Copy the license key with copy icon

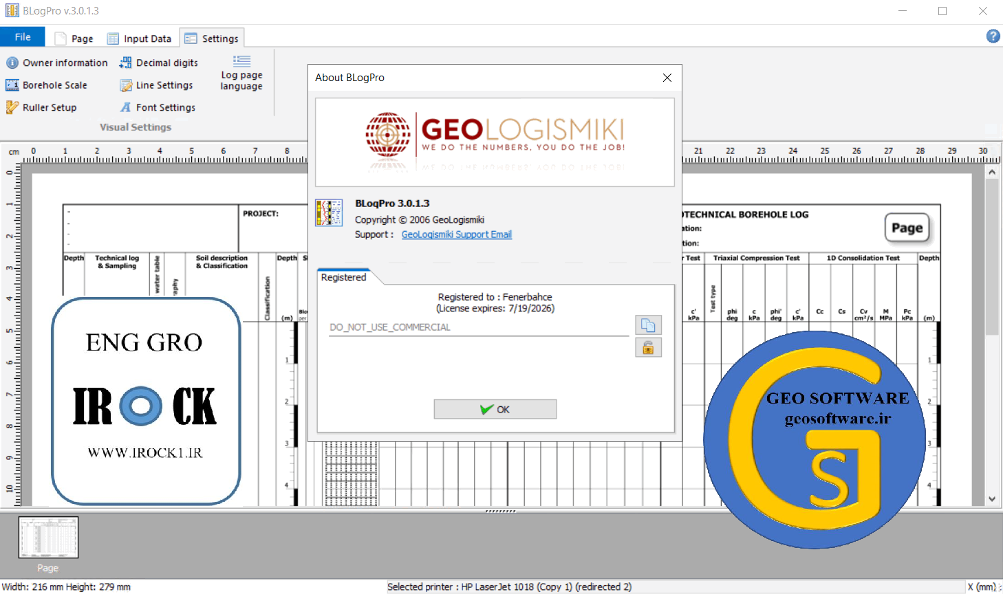(x=648, y=325)
